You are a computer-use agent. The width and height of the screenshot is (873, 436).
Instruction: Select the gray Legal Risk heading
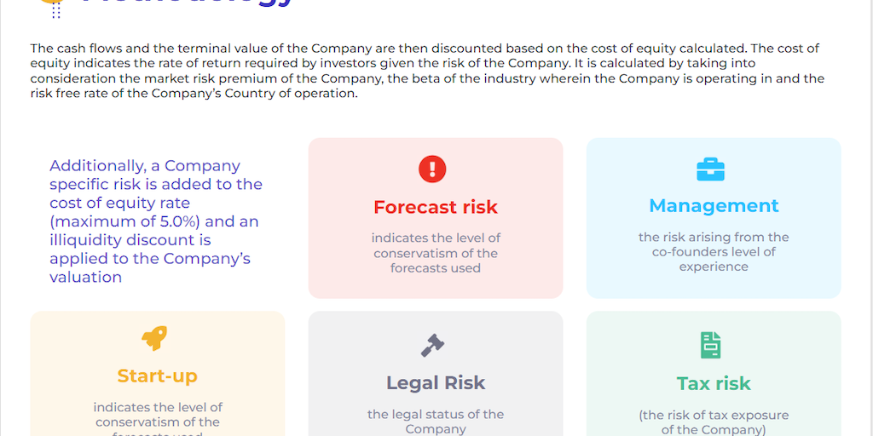click(435, 383)
